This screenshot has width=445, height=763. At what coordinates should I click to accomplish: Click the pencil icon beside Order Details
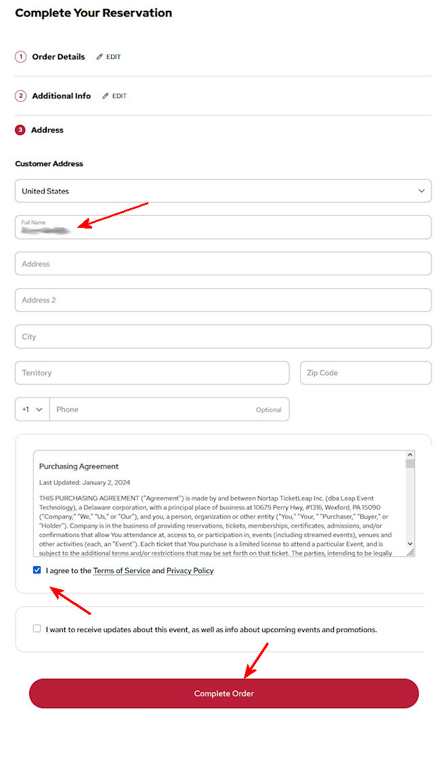[x=100, y=57]
